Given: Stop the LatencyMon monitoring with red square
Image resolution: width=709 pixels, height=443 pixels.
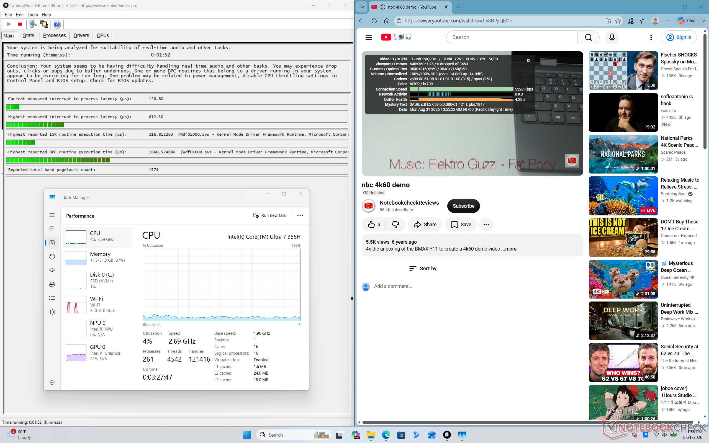Looking at the screenshot, I should 20,24.
